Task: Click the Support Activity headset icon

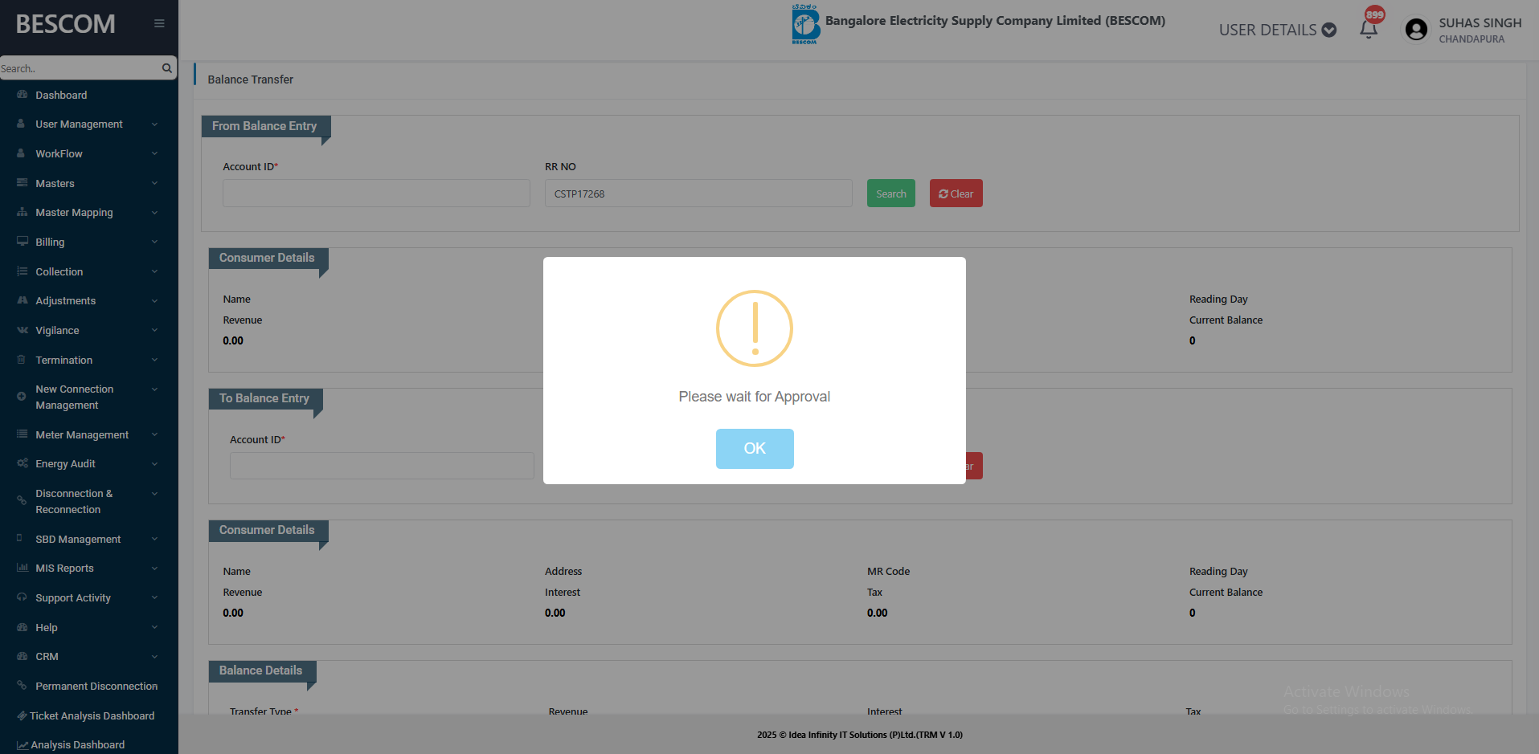Action: (x=22, y=597)
